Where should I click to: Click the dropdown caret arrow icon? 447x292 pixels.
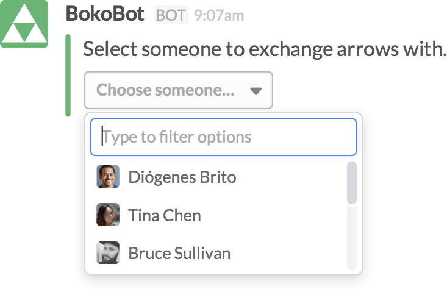pyautogui.click(x=256, y=91)
